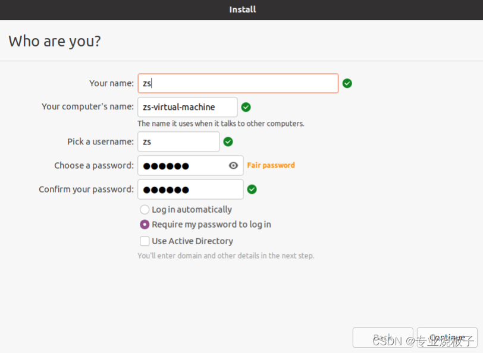Click the green checkmark beside the username field
The width and height of the screenshot is (483, 353).
(228, 141)
